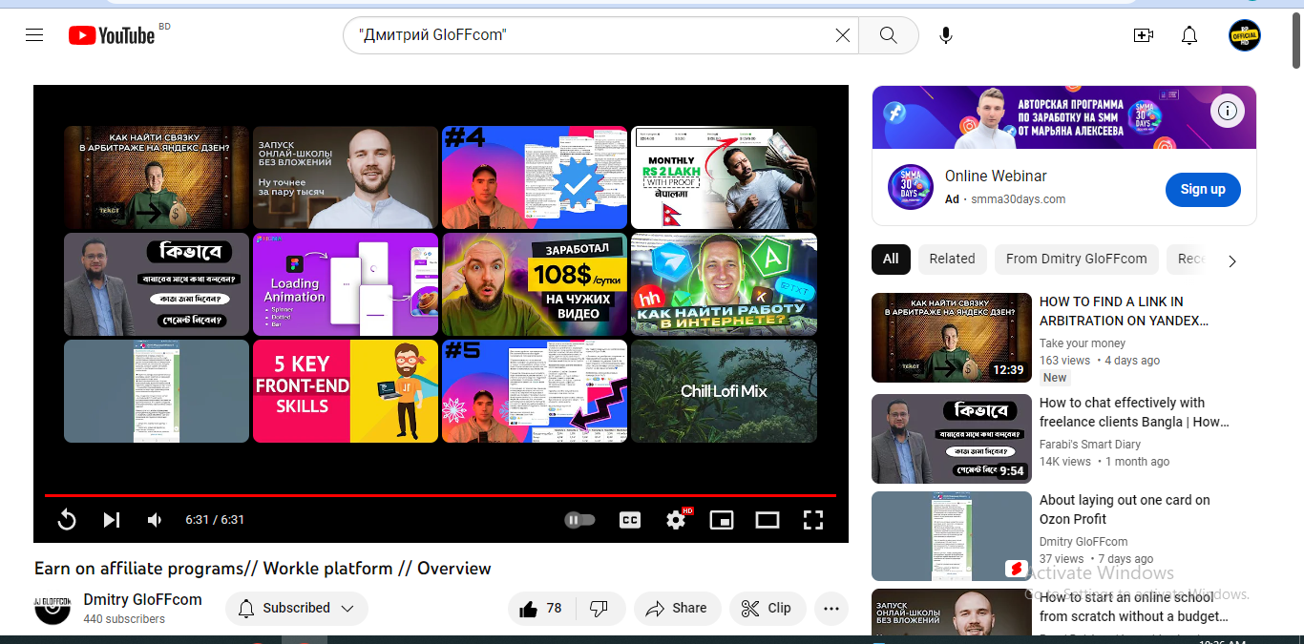Toggle the autoplay switch

tap(580, 520)
